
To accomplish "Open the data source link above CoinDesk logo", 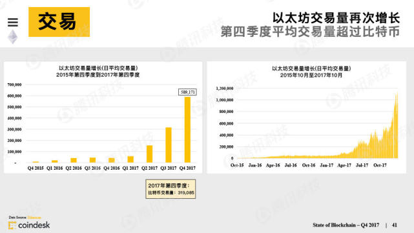I will tap(34, 218).
